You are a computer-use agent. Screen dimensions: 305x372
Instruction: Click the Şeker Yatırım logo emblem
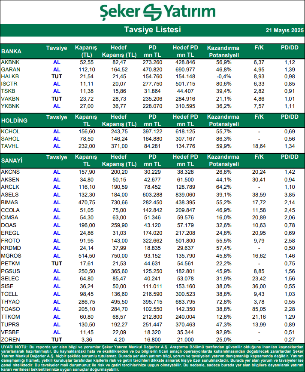click(x=153, y=12)
